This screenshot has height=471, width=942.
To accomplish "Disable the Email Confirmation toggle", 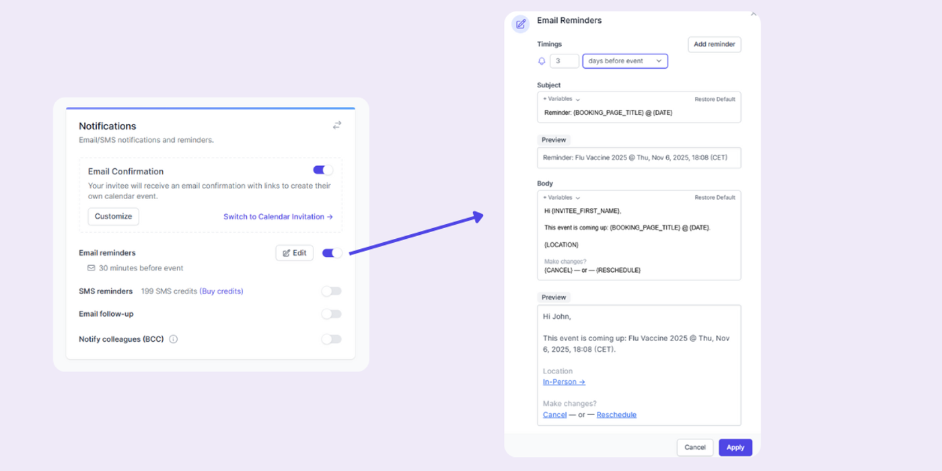I will point(322,170).
